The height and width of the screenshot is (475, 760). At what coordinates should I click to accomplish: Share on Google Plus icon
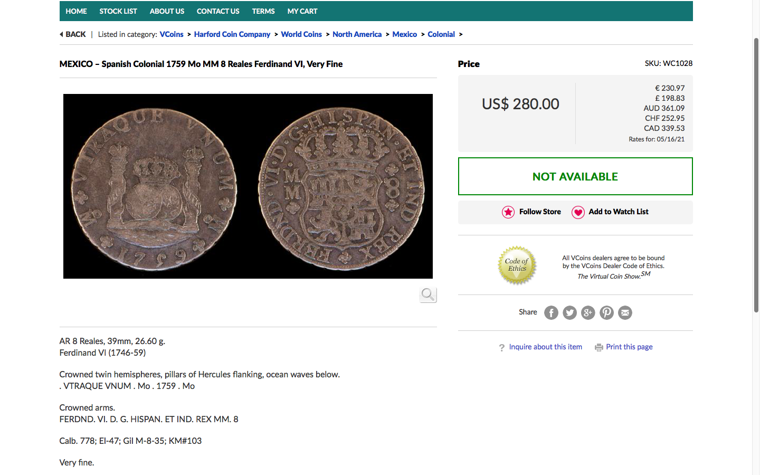(x=588, y=313)
